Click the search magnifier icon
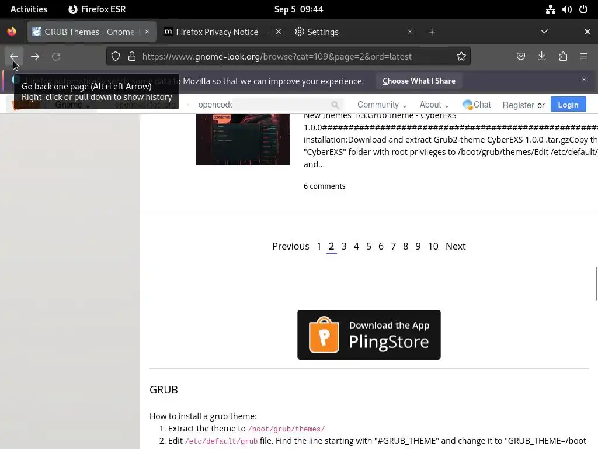The height and width of the screenshot is (449, 598). [x=335, y=105]
